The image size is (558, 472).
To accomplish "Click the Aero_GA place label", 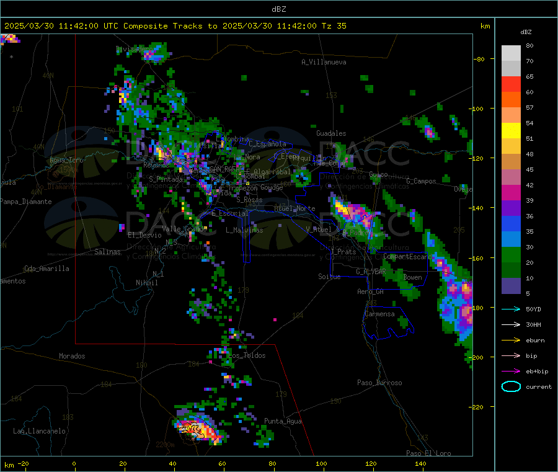I will (x=371, y=292).
